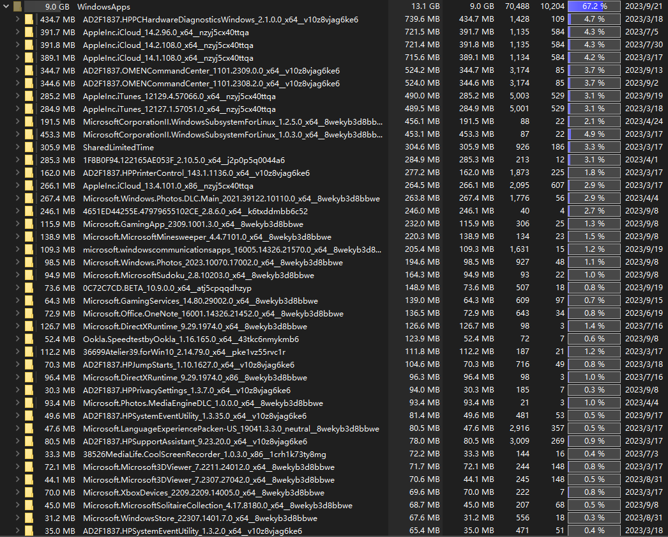Click folder icon of AppleInc.iCloud_13.4.101.0_x86

coord(29,185)
